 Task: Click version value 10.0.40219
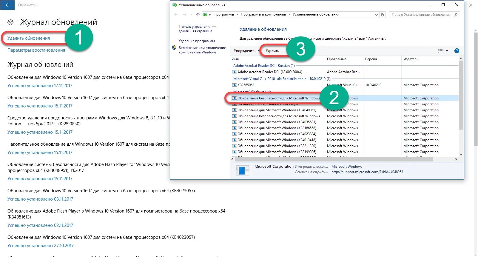click(373, 85)
